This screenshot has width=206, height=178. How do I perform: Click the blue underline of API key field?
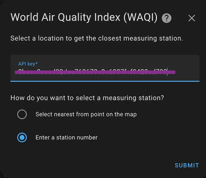(105, 81)
